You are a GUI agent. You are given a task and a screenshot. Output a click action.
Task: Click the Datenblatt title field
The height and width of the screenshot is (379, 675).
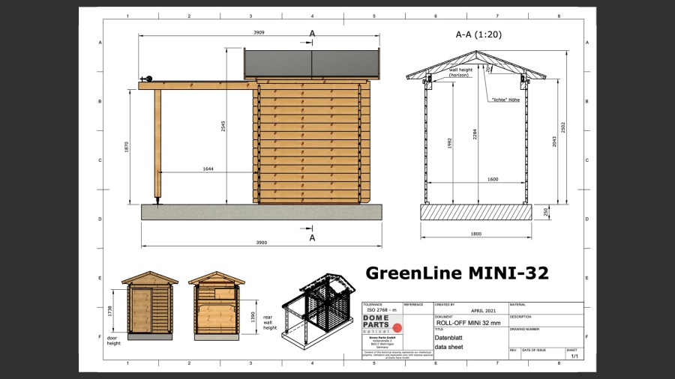tap(449, 338)
